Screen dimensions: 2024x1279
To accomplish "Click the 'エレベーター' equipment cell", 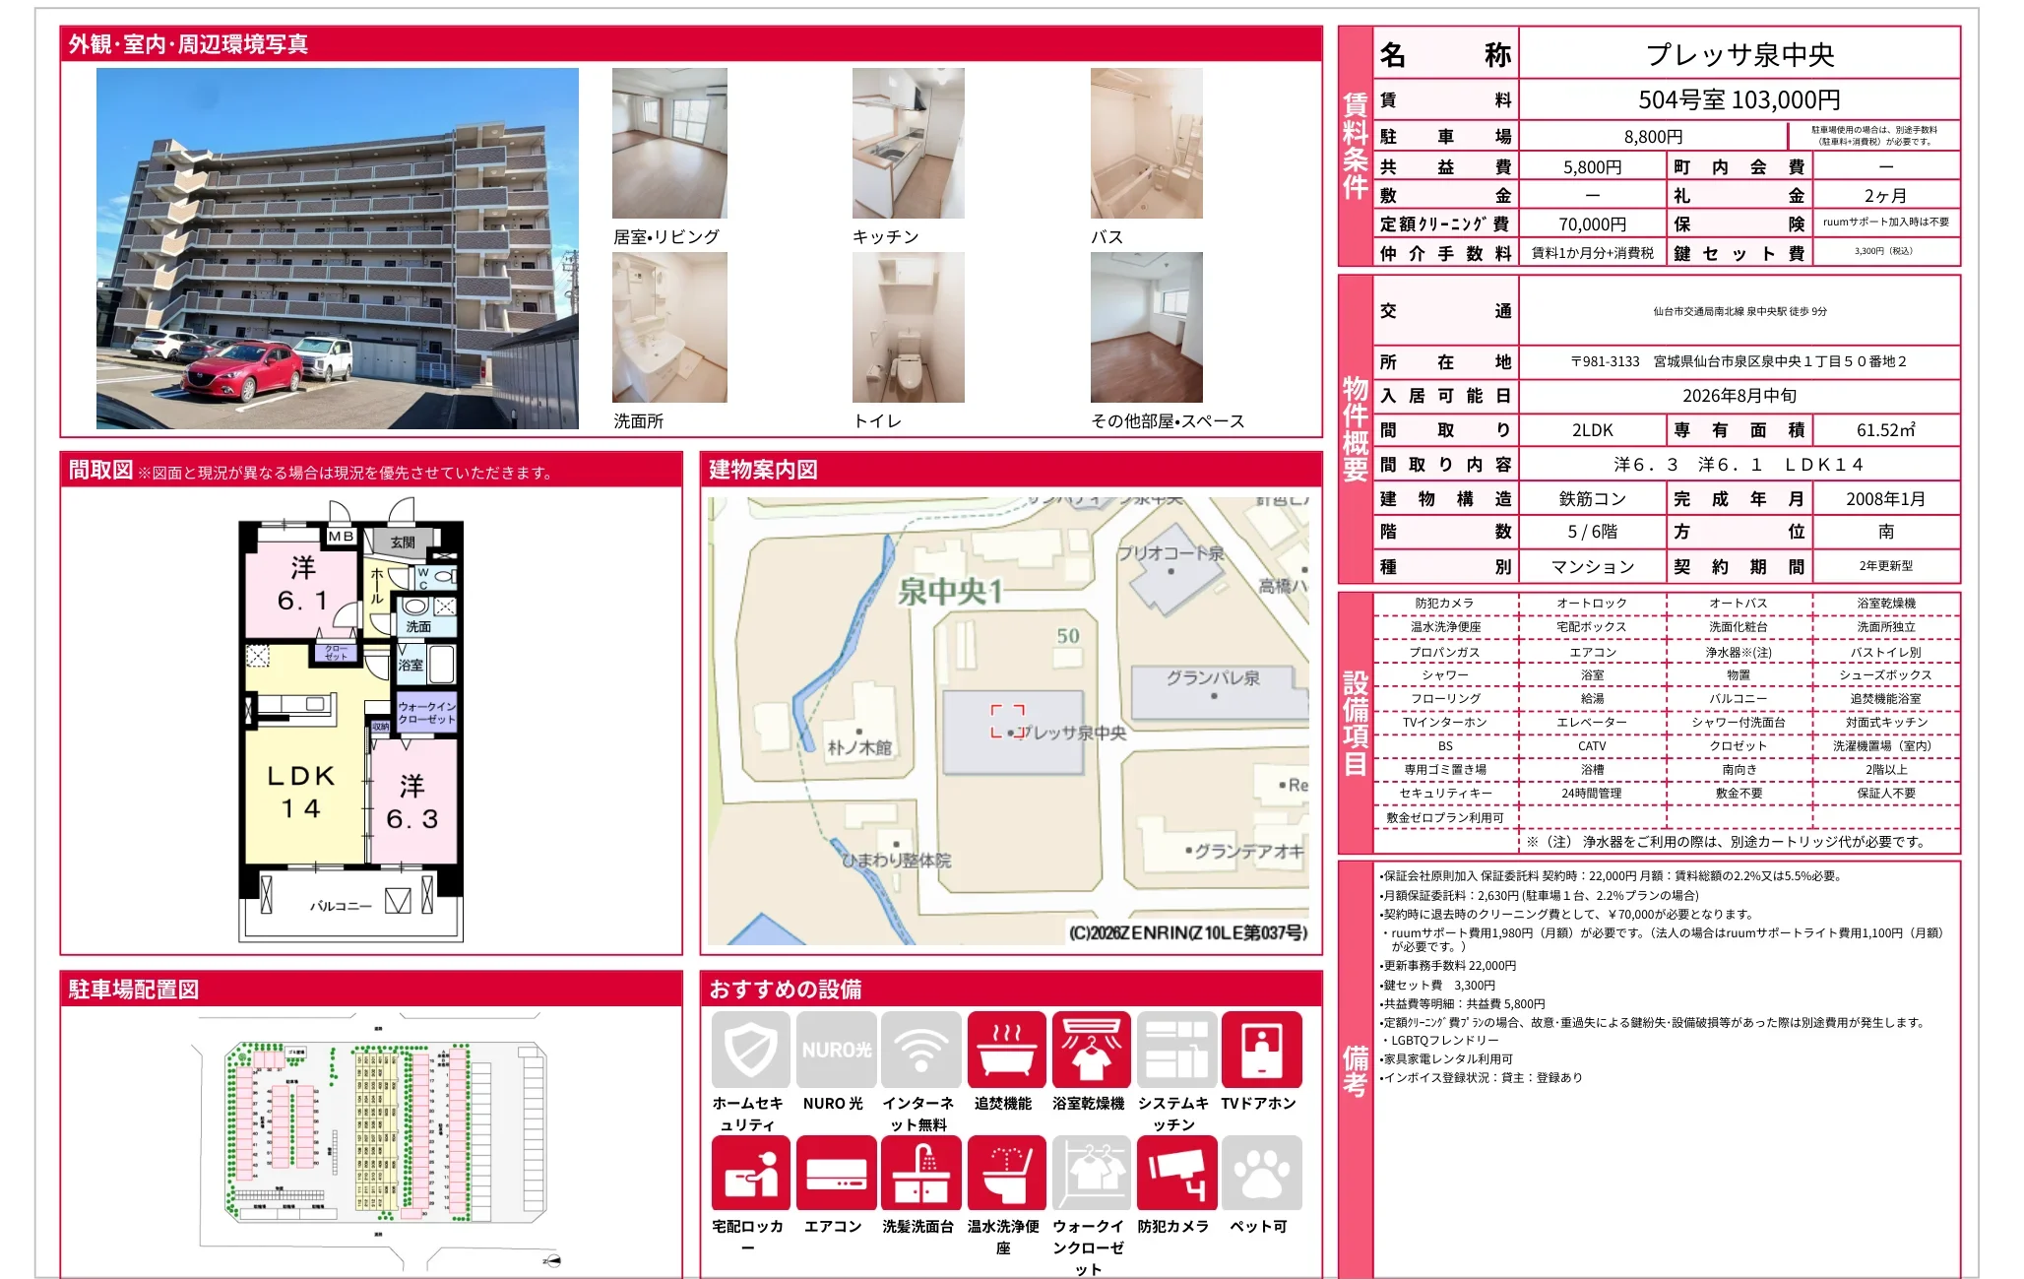I will point(1593,723).
